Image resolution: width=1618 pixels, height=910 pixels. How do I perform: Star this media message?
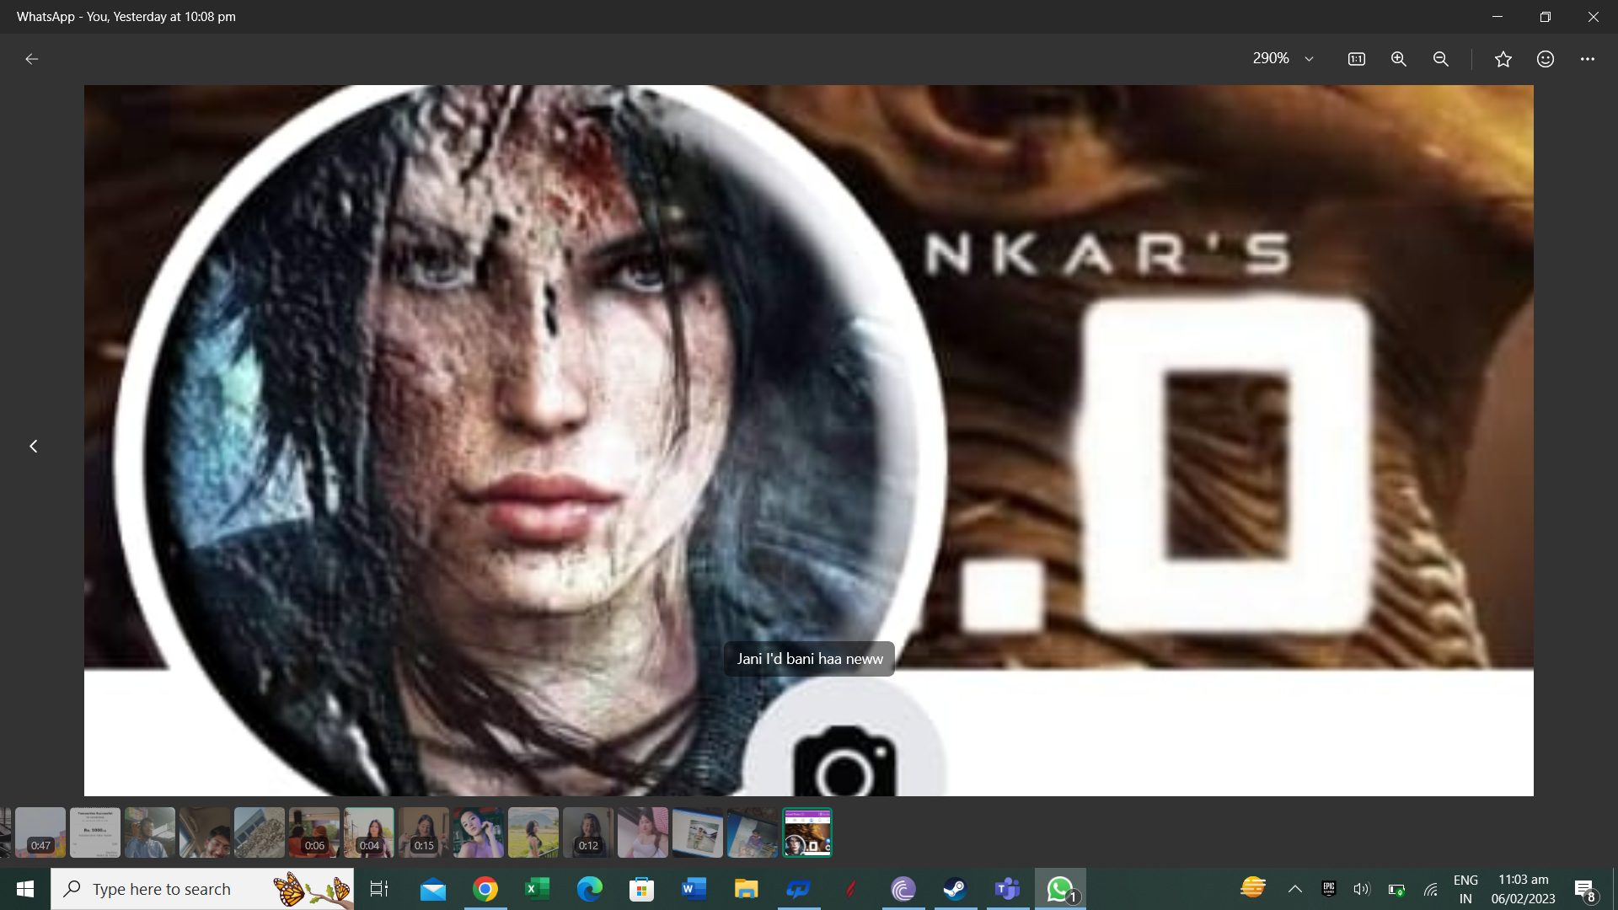coord(1503,59)
